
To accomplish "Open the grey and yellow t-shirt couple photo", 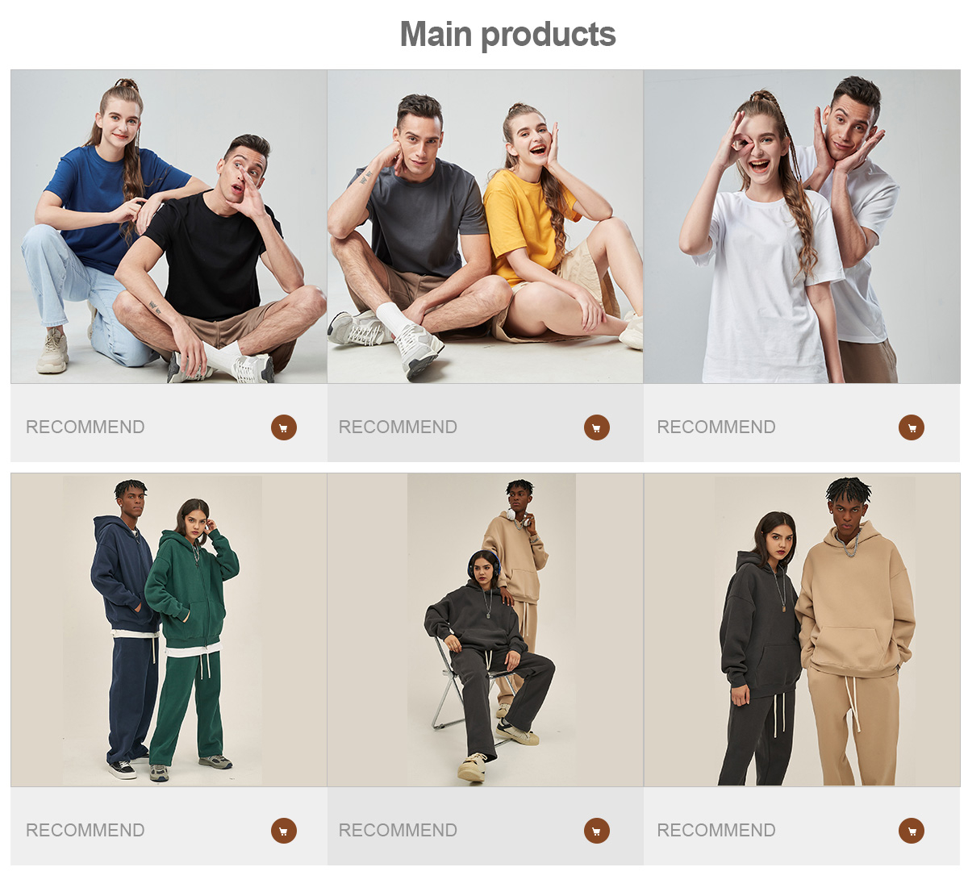I will pos(485,227).
